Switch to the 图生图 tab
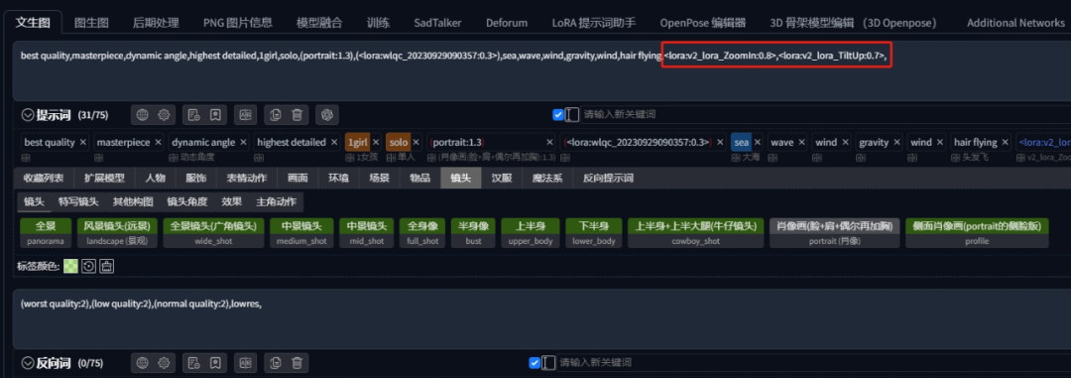 click(x=91, y=23)
